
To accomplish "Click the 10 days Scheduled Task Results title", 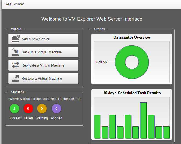I will click(132, 93).
